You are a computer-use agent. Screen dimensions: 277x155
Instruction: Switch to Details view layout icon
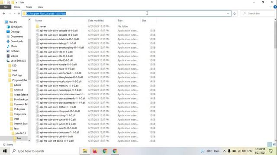(270, 145)
